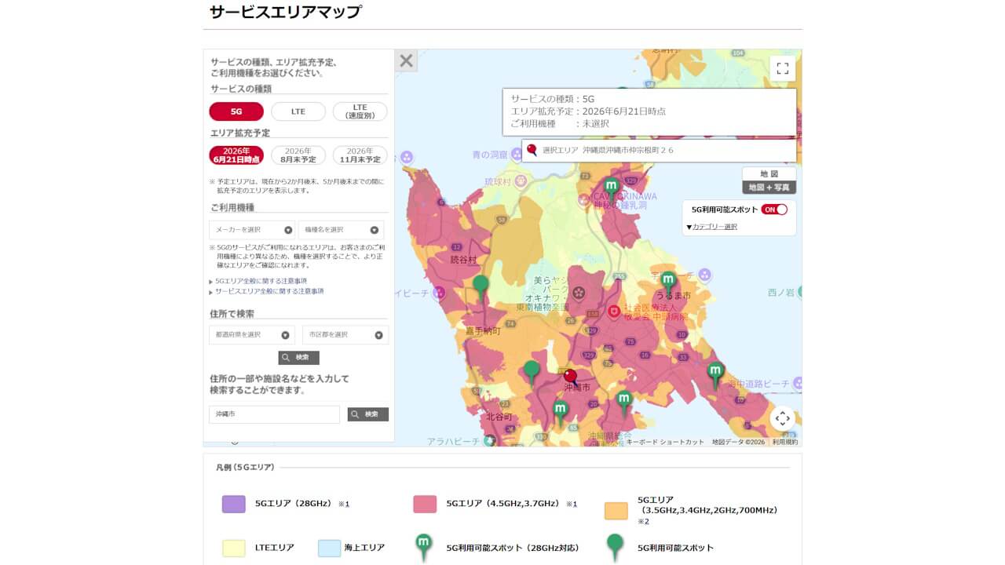1005x565 pixels.
Task: Click the orange 3.5GHz legend swatch
Action: click(x=616, y=511)
